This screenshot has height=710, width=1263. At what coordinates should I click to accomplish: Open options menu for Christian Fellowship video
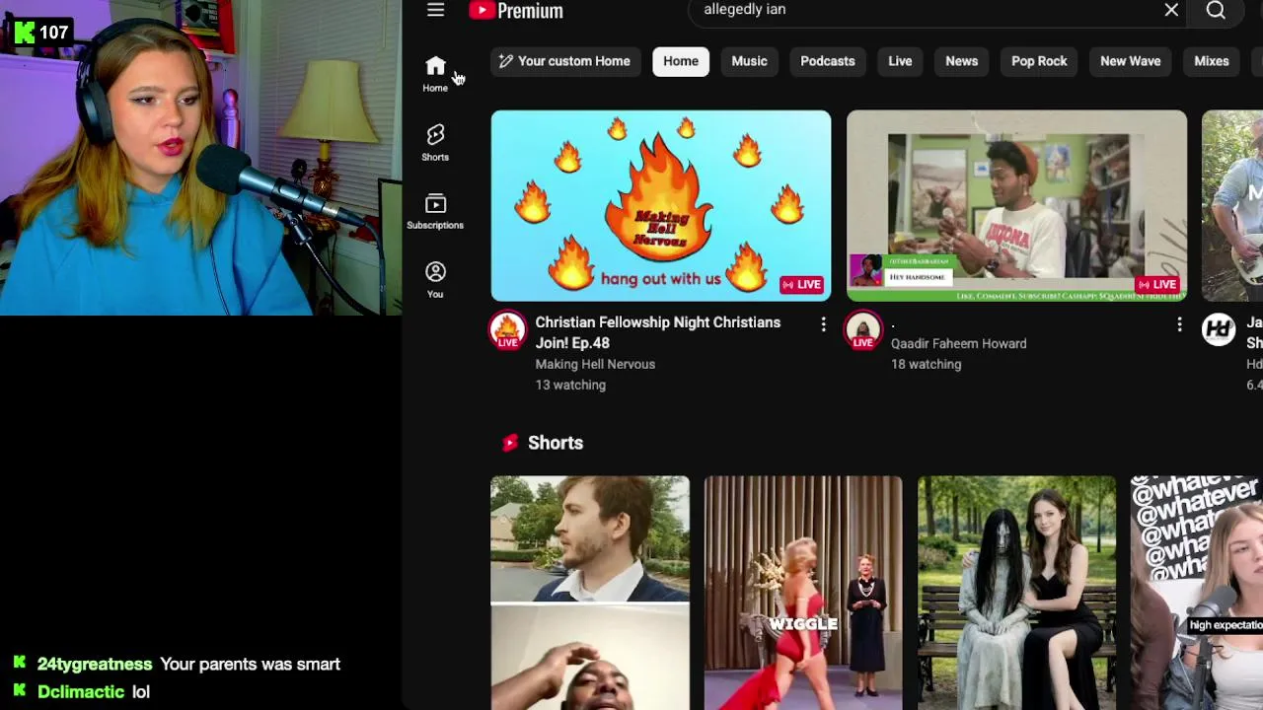823,324
